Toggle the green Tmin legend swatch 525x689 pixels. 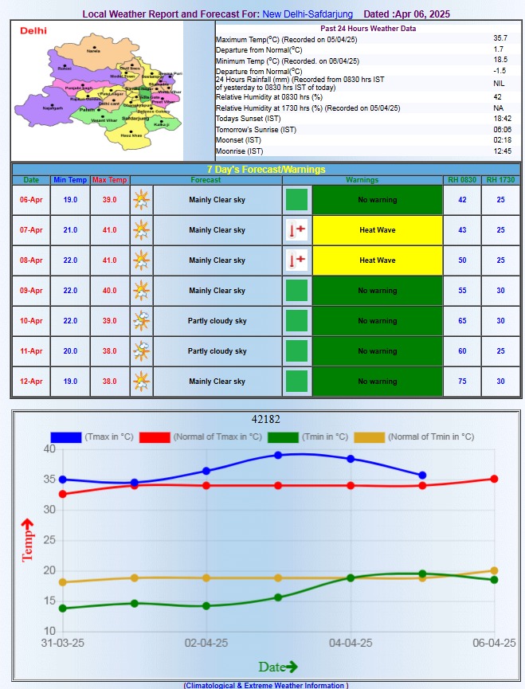(x=283, y=437)
